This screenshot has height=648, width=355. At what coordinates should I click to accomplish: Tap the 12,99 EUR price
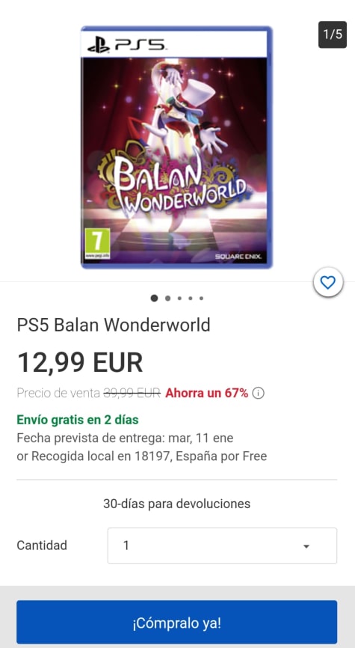[80, 362]
